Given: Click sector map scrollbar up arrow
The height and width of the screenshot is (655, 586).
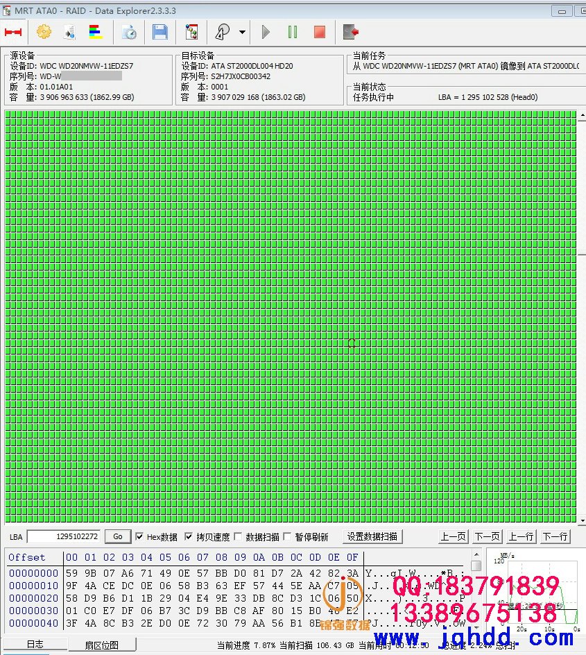Looking at the screenshot, I should coord(583,114).
